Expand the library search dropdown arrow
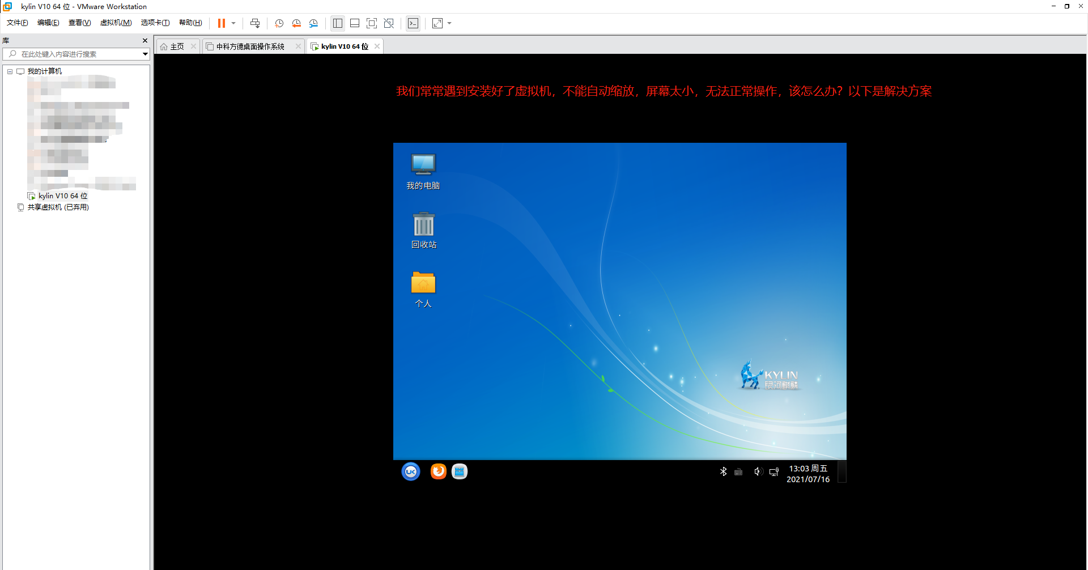Screen dimensions: 1088x570 pos(146,54)
